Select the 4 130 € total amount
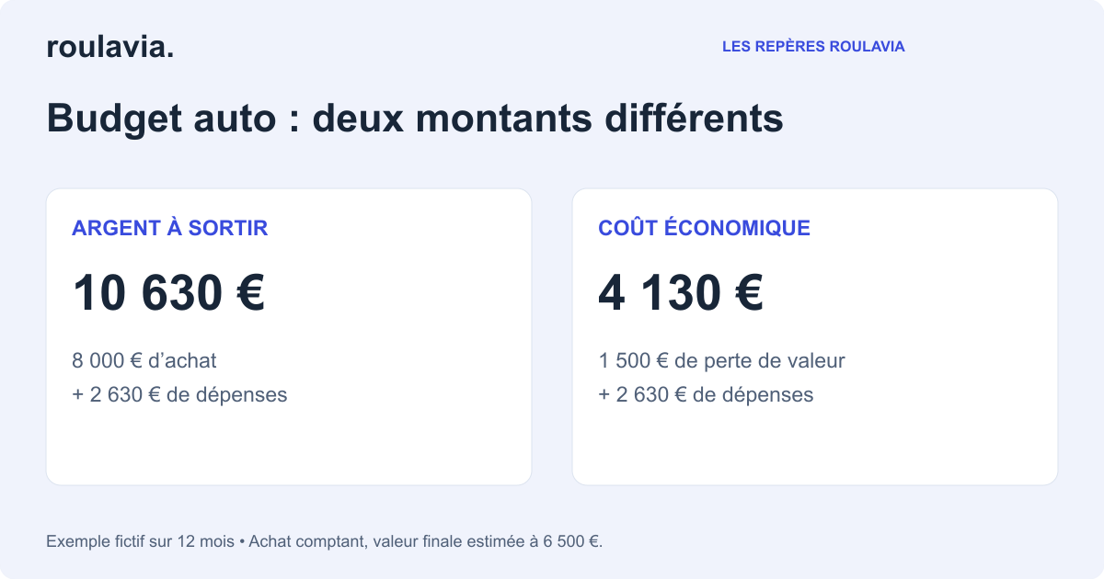 click(x=681, y=293)
